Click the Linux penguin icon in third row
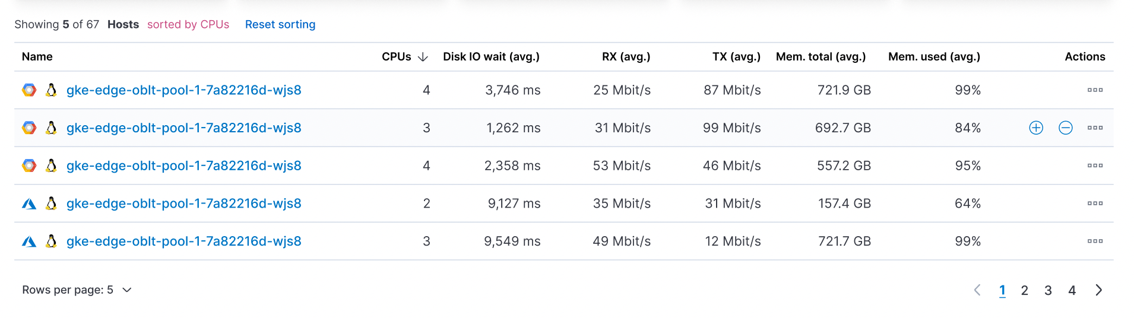This screenshot has height=318, width=1134. tap(52, 166)
